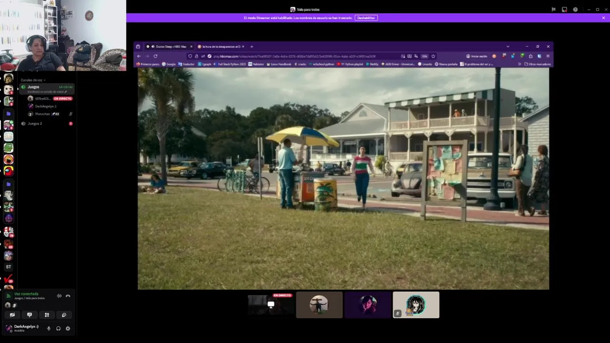Select the Juegos 2 voice channel

[x=46, y=123]
